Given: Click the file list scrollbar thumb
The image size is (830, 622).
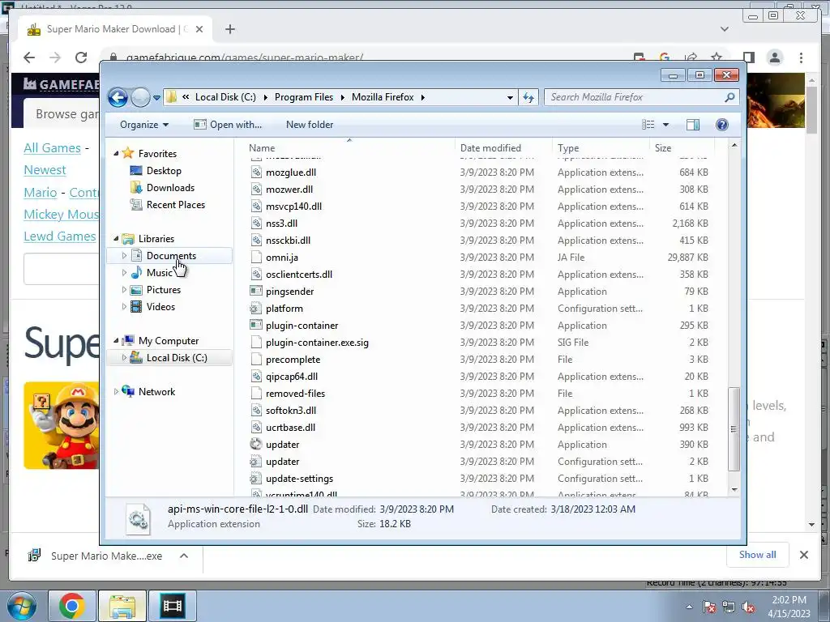Looking at the screenshot, I should coord(734,429).
